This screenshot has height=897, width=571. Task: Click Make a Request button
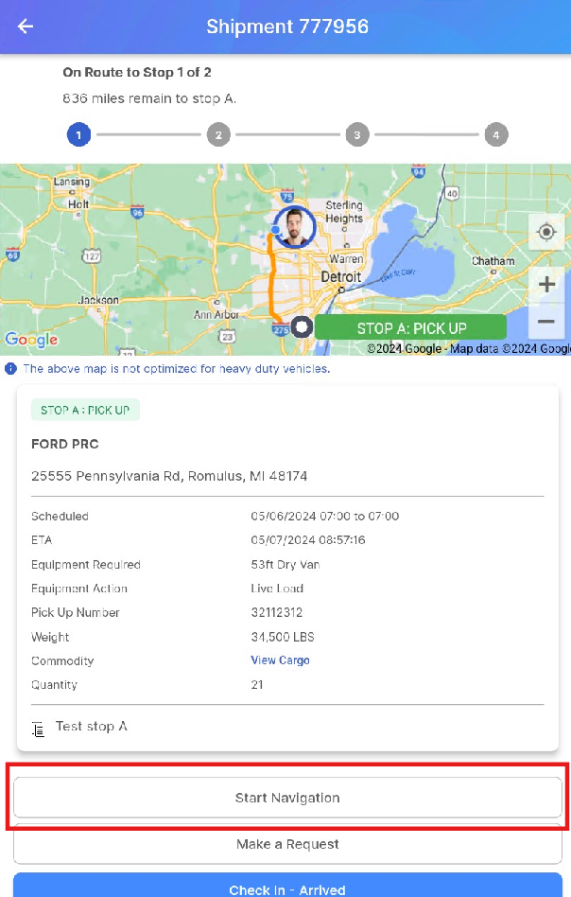click(x=287, y=844)
